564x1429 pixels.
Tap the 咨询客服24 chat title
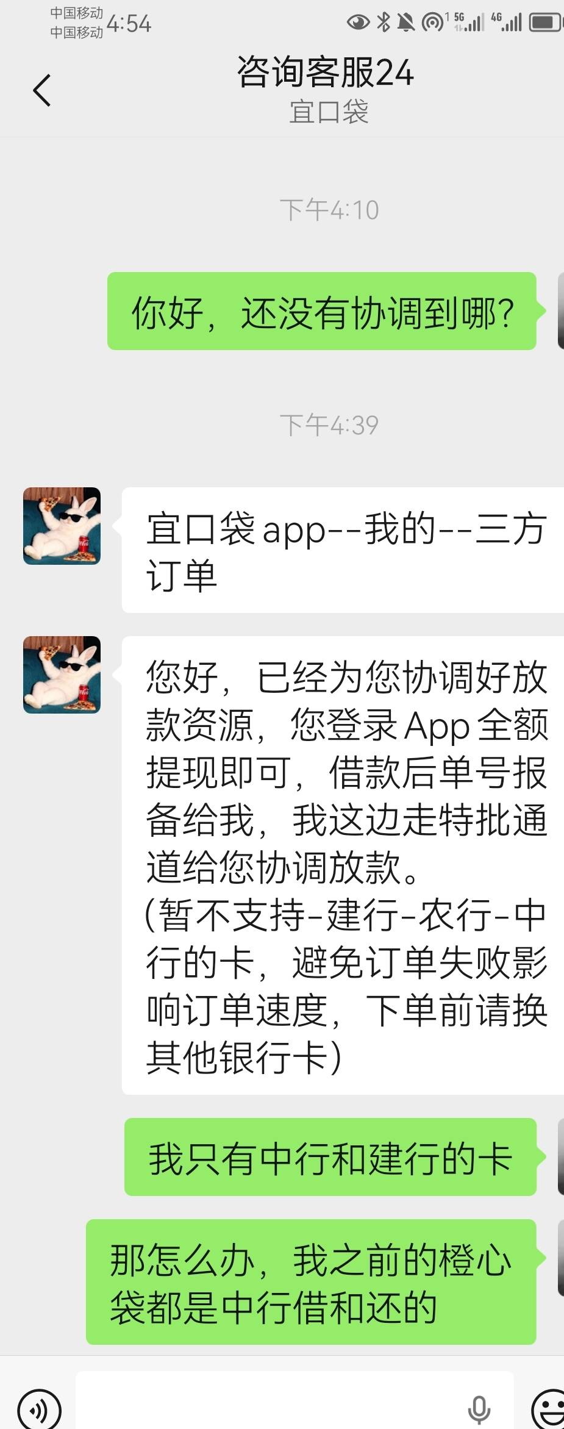coord(326,72)
